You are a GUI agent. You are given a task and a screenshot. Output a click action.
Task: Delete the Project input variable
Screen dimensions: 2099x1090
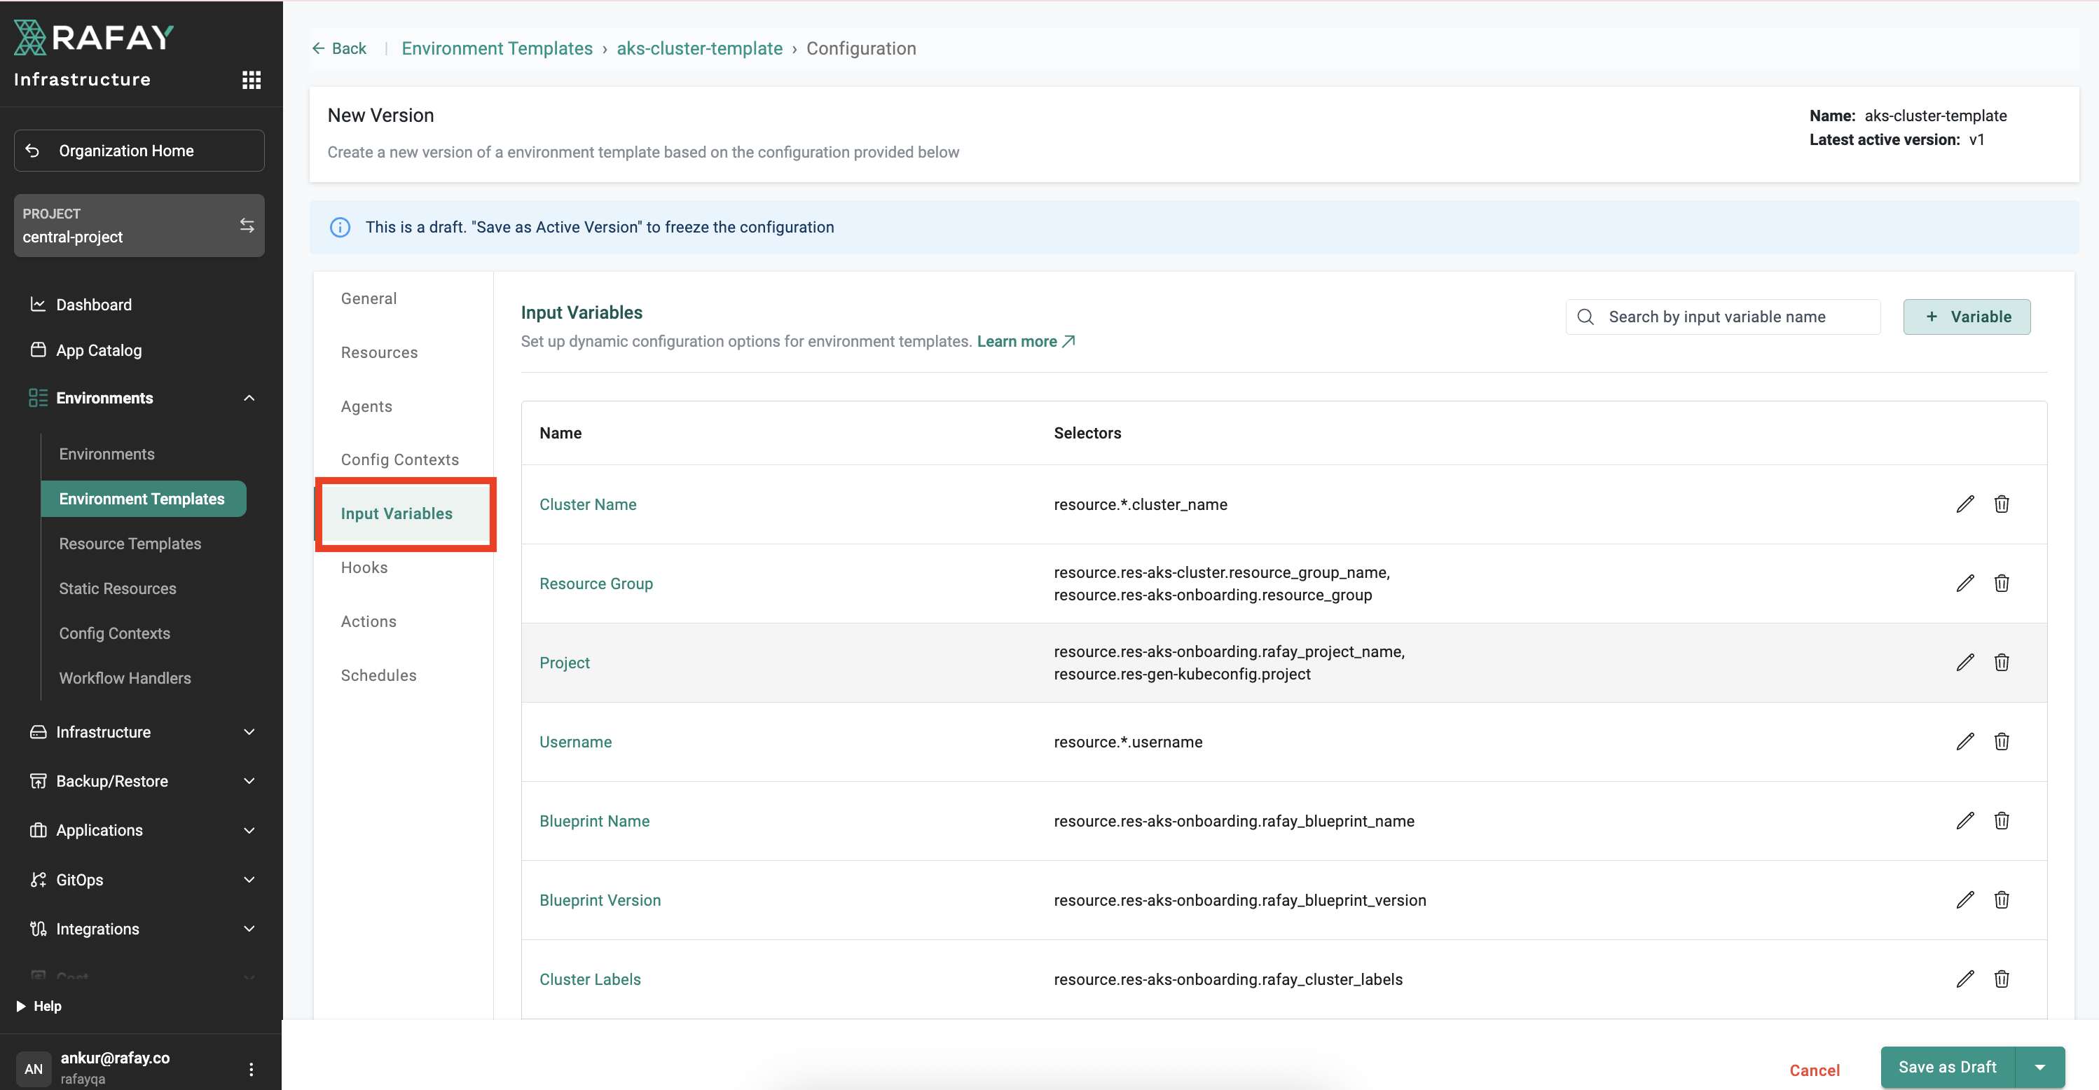click(x=2001, y=662)
